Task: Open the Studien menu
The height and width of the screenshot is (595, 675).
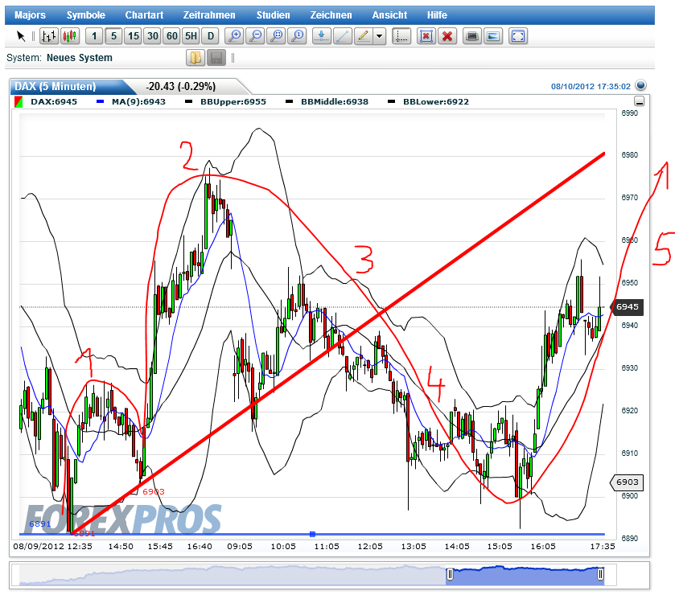Action: 274,15
